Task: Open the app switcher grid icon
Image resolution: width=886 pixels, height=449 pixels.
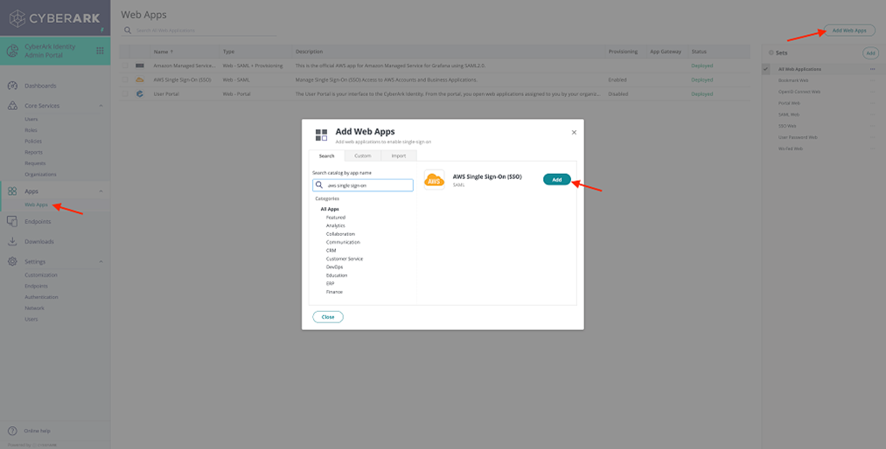Action: pyautogui.click(x=100, y=50)
